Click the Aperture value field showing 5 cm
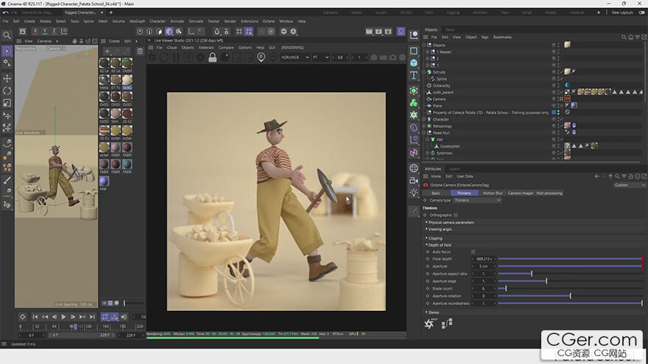This screenshot has height=364, width=648. 484,266
